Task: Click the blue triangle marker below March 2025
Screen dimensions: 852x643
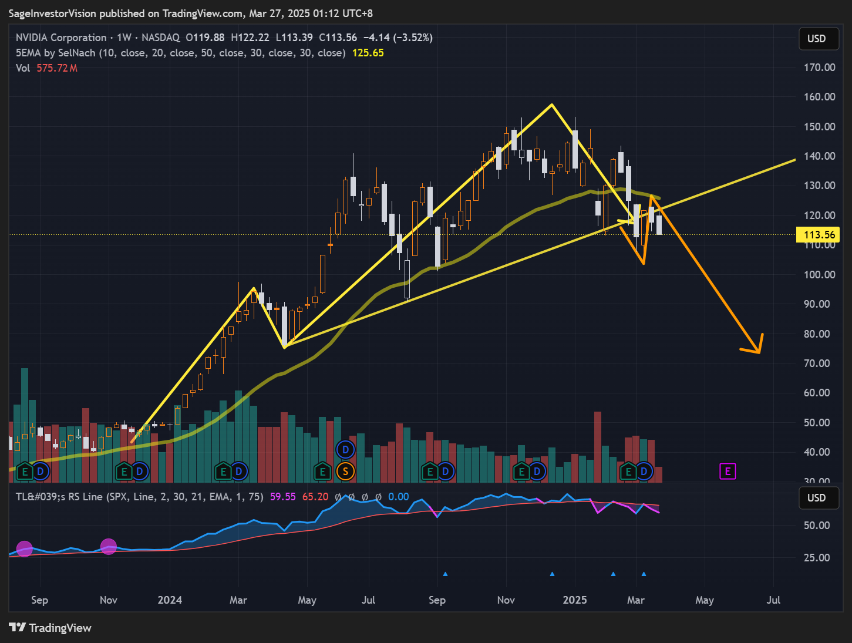Action: [644, 574]
